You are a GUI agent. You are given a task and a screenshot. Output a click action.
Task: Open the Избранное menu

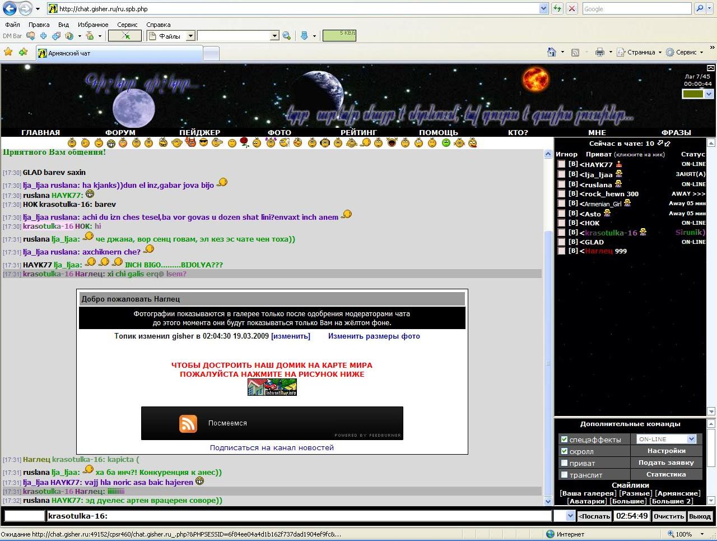tap(93, 25)
